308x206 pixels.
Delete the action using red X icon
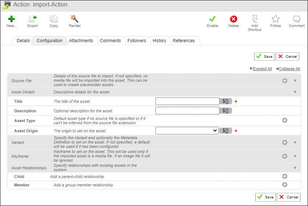click(234, 20)
